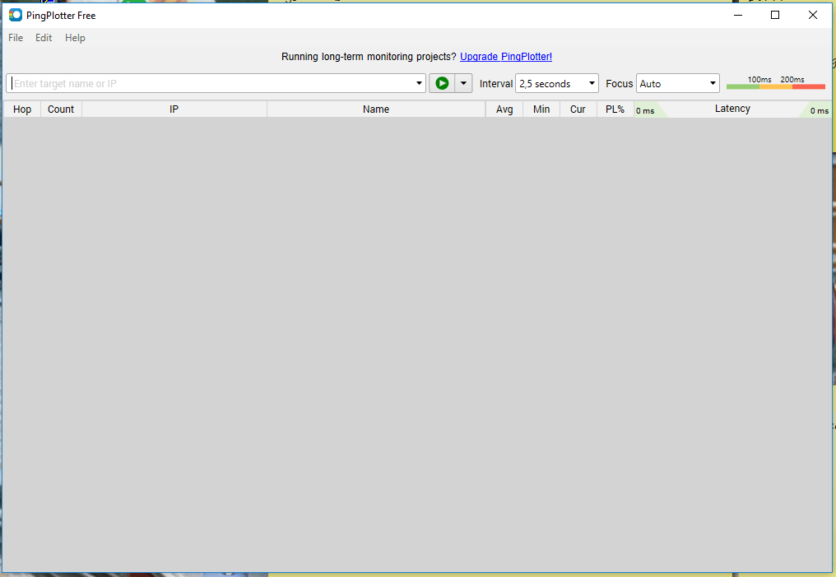Click the Name column header
Viewport: 836px width, 577px height.
pos(376,109)
